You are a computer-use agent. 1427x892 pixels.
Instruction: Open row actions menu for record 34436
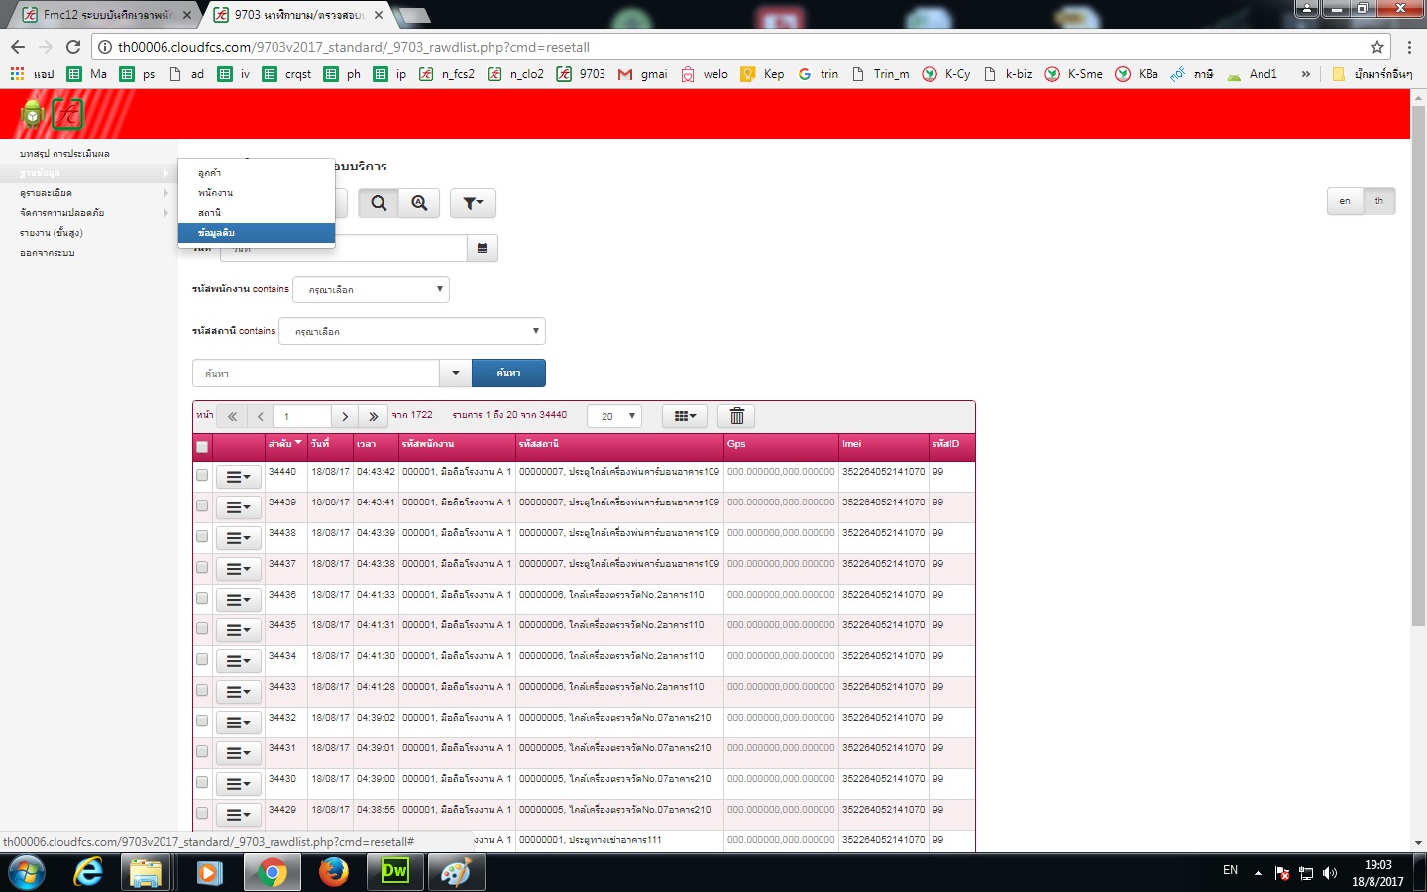238,600
